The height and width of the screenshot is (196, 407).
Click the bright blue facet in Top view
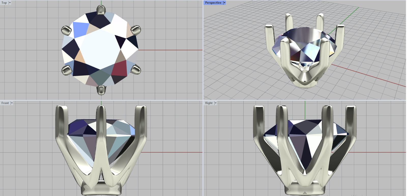point(80,29)
